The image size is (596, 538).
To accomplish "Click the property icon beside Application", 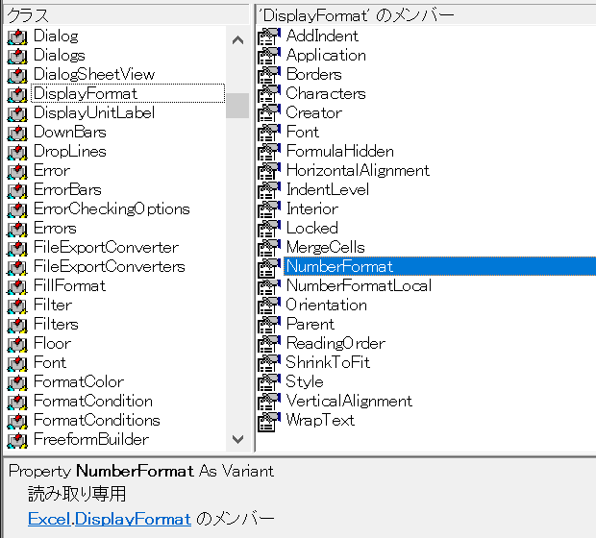I will click(x=269, y=56).
